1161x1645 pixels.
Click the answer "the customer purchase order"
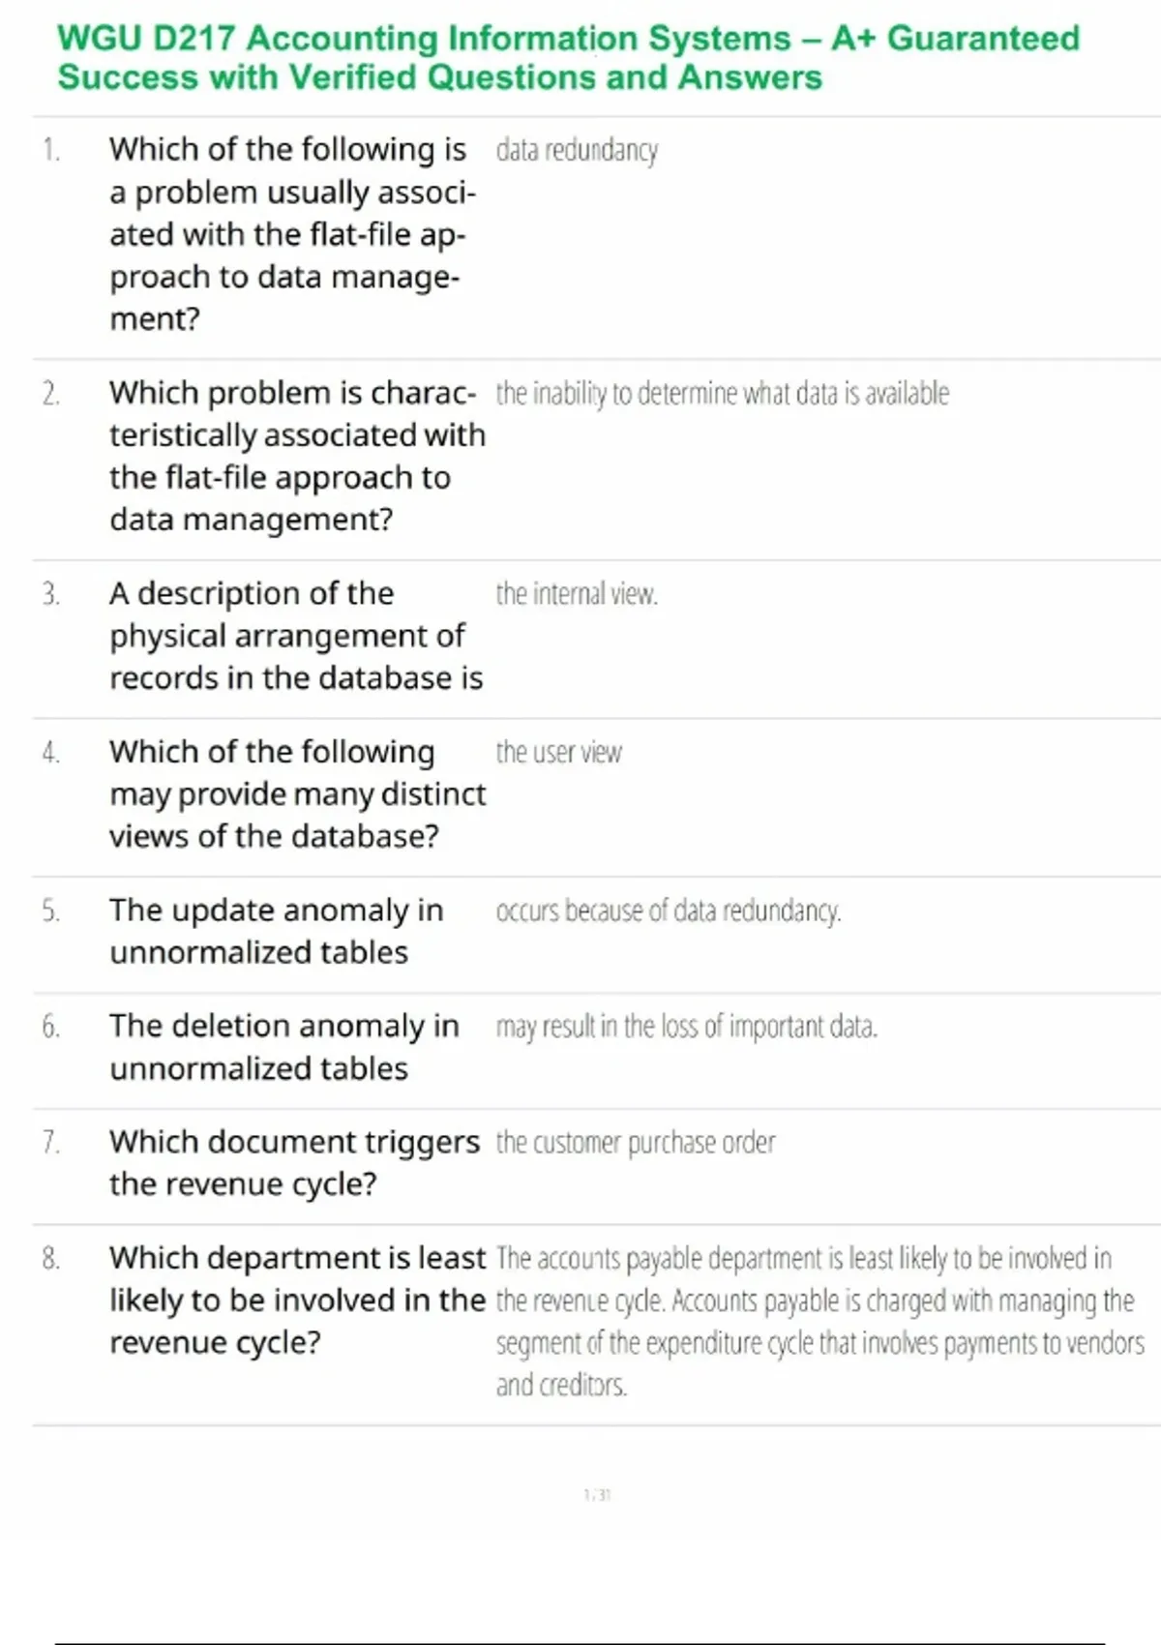point(635,1143)
